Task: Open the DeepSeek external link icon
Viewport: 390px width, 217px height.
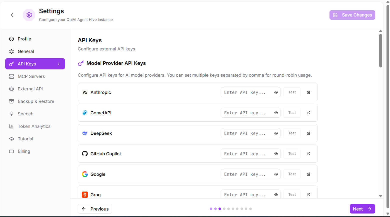Action: click(309, 133)
